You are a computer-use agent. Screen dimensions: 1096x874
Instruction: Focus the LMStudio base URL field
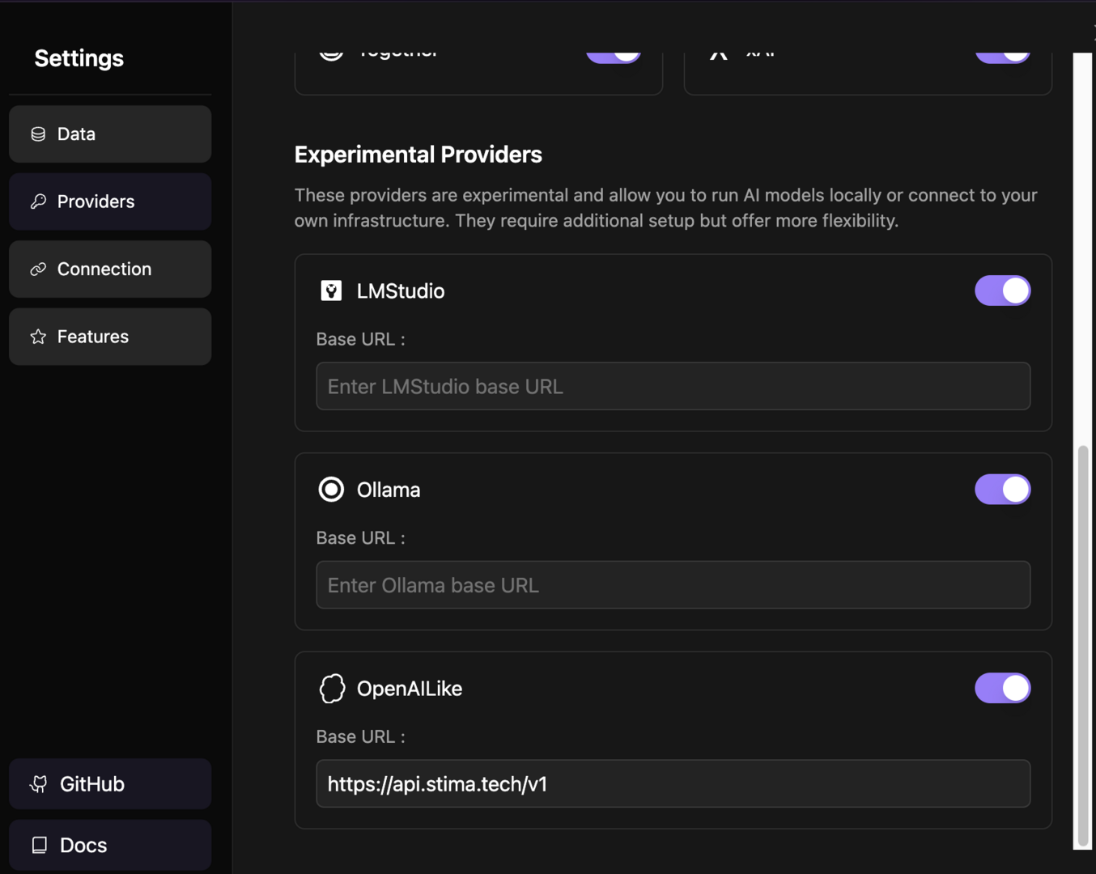coord(673,387)
